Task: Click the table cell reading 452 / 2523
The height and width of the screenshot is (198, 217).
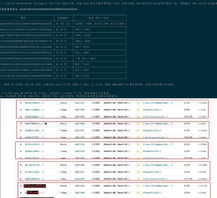Action: 100,76
